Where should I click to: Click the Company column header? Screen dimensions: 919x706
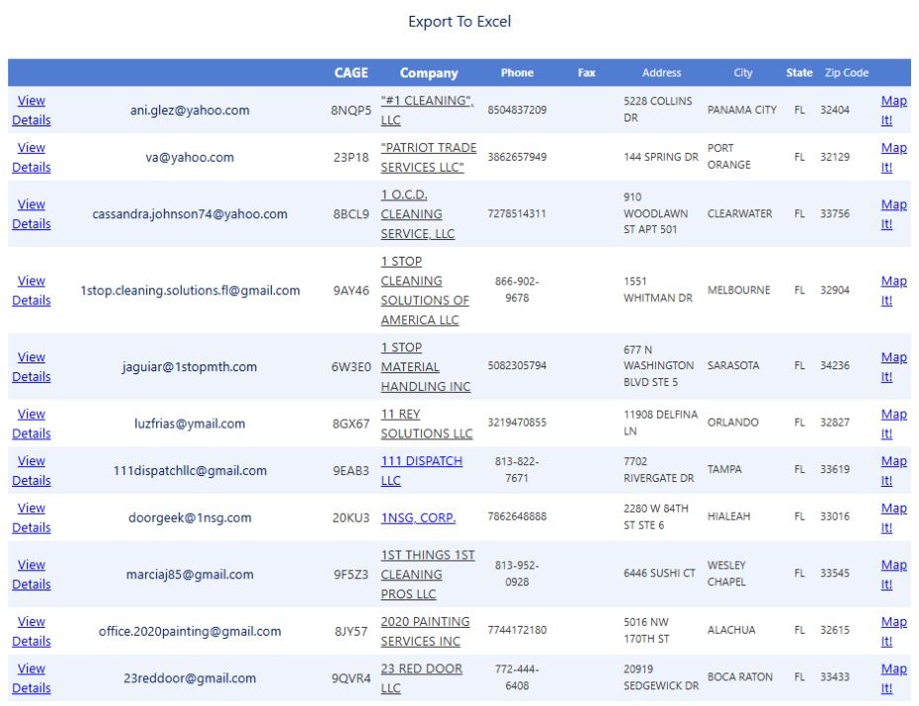click(429, 73)
